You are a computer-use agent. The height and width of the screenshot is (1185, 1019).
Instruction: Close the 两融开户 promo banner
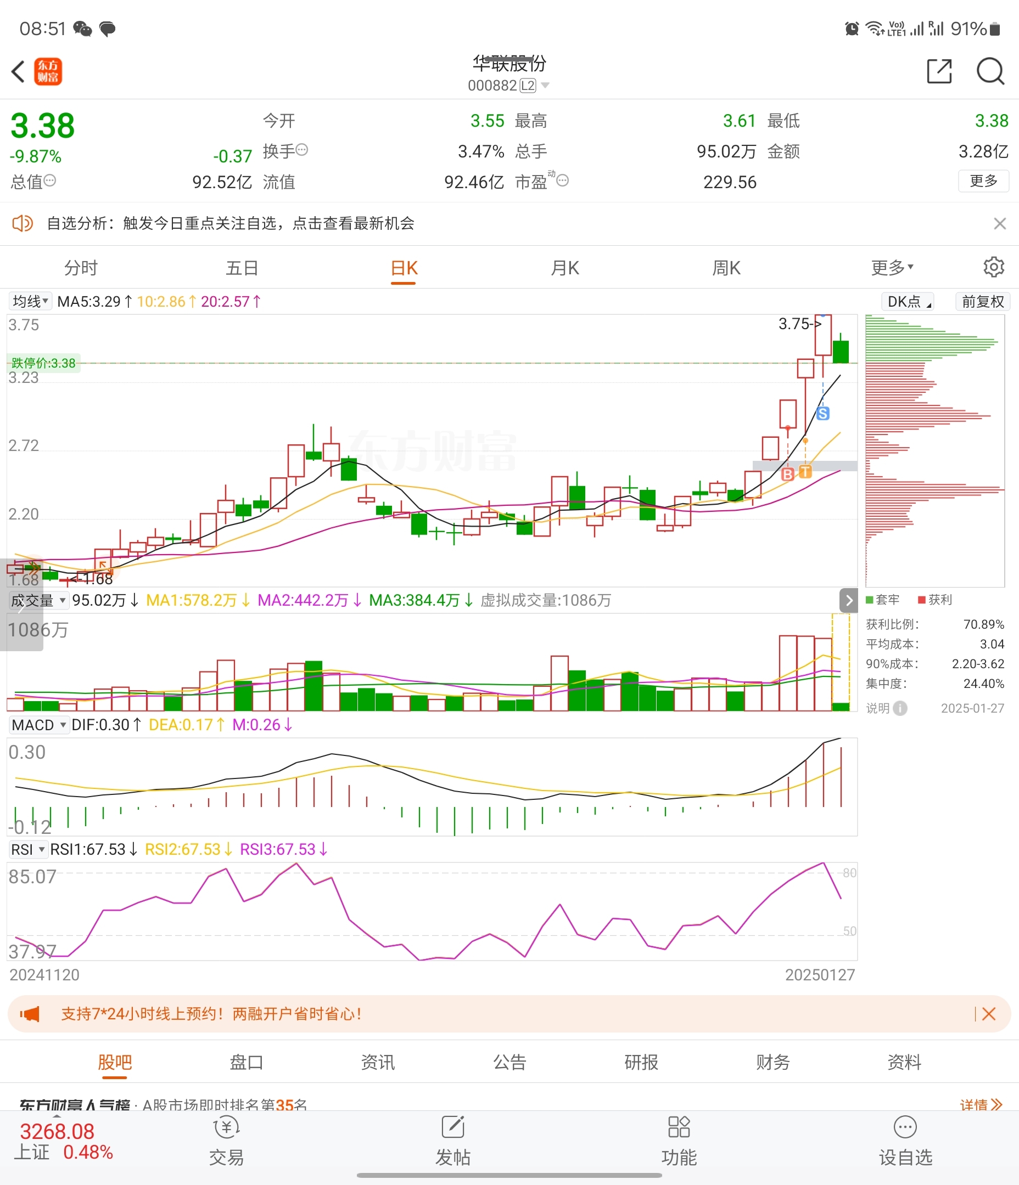(x=989, y=1014)
